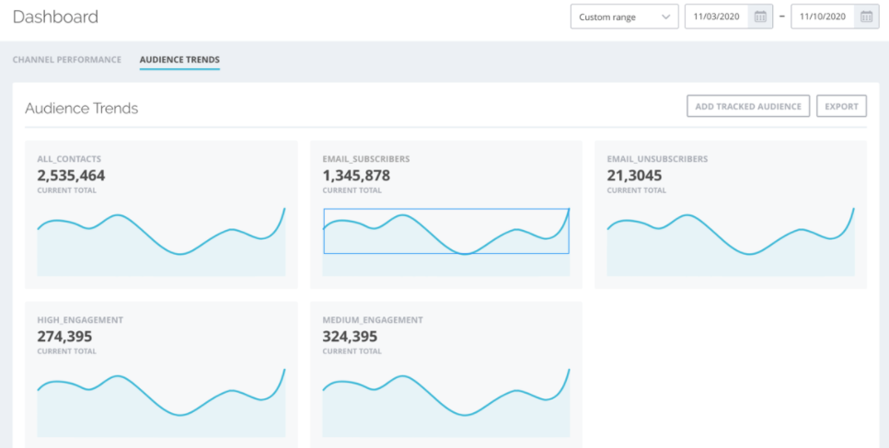Switch to the Channel Performance tab

(x=67, y=60)
